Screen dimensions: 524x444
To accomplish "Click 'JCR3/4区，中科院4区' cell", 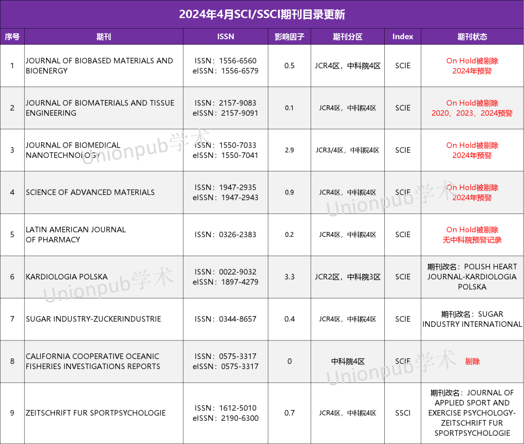I will pos(347,150).
